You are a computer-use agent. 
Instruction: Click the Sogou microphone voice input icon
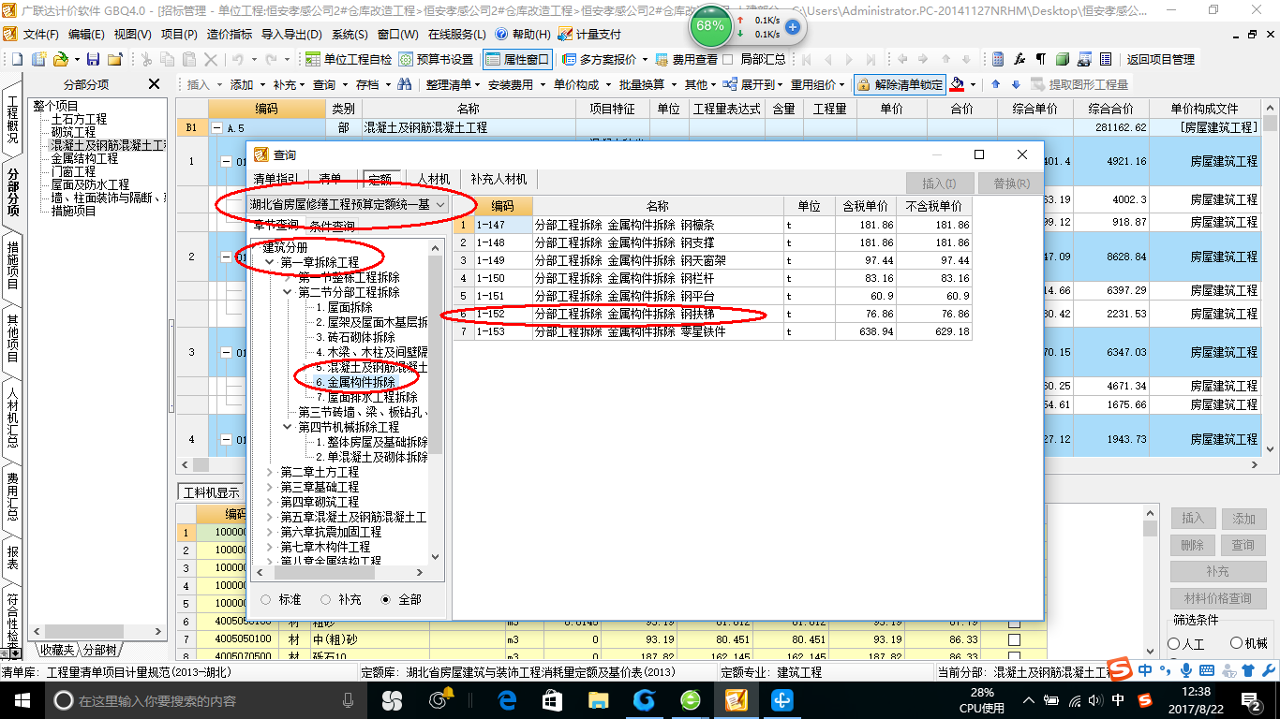tap(1186, 670)
